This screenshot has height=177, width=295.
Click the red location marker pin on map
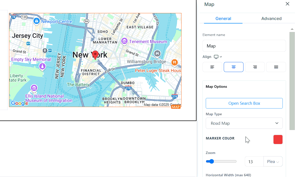[x=95, y=55]
